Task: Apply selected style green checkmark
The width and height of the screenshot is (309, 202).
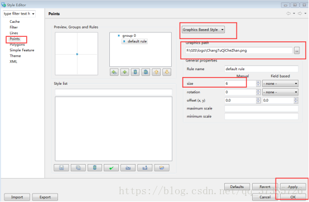Action: point(112,168)
